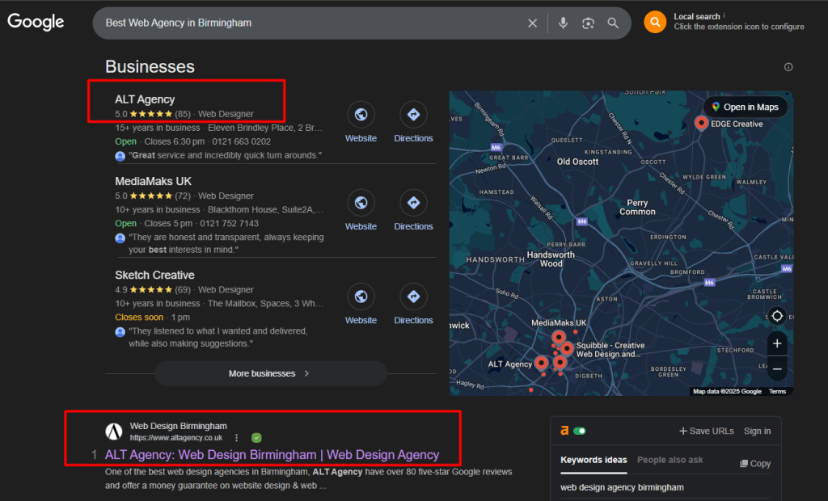This screenshot has width=828, height=501.
Task: Toggle the green keyword extension switch
Action: (x=579, y=432)
